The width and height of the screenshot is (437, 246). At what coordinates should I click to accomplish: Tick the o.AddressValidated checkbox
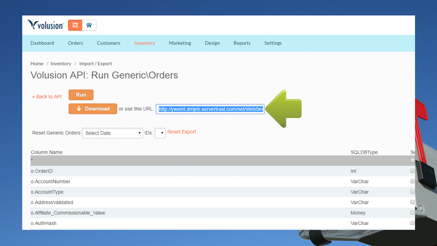coord(413,202)
